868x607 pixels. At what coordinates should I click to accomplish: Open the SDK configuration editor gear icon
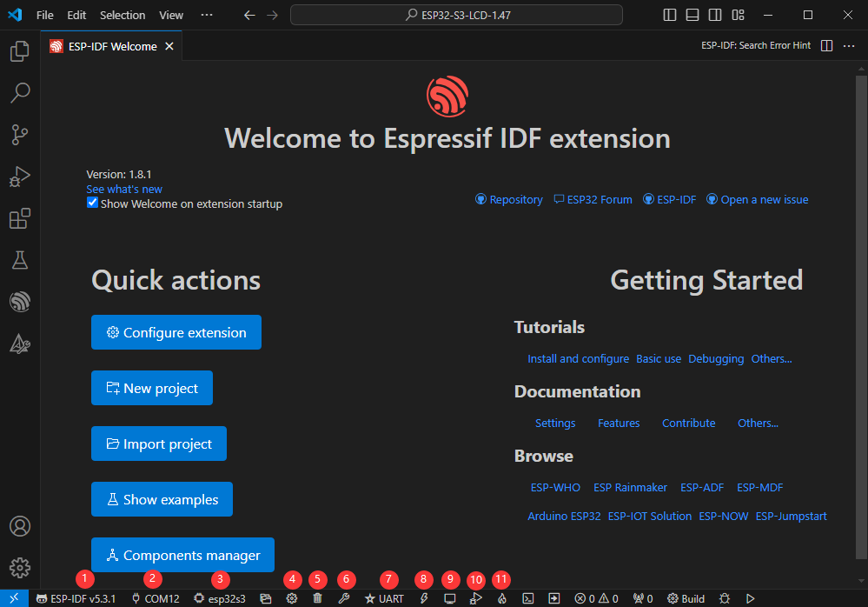pos(292,598)
